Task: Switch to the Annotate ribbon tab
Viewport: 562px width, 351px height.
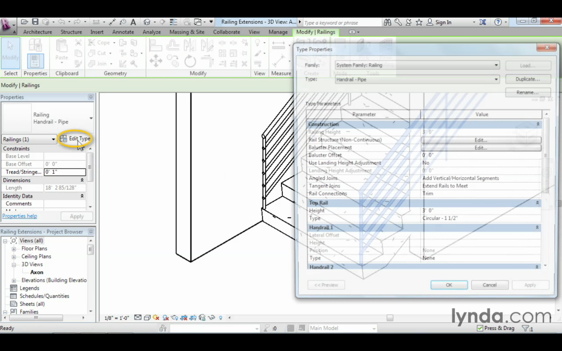Action: 123,32
